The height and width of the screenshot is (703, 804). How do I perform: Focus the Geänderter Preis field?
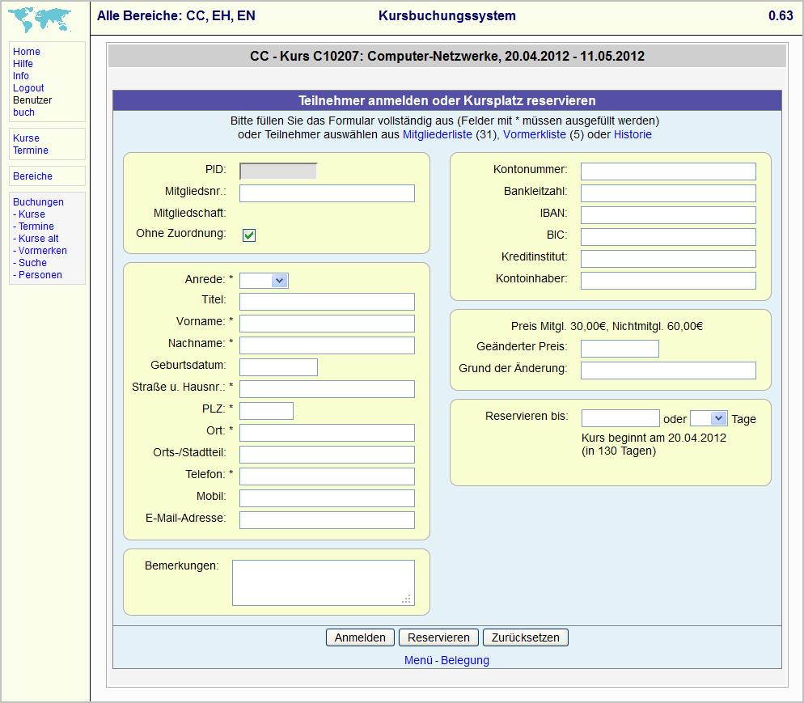point(620,349)
